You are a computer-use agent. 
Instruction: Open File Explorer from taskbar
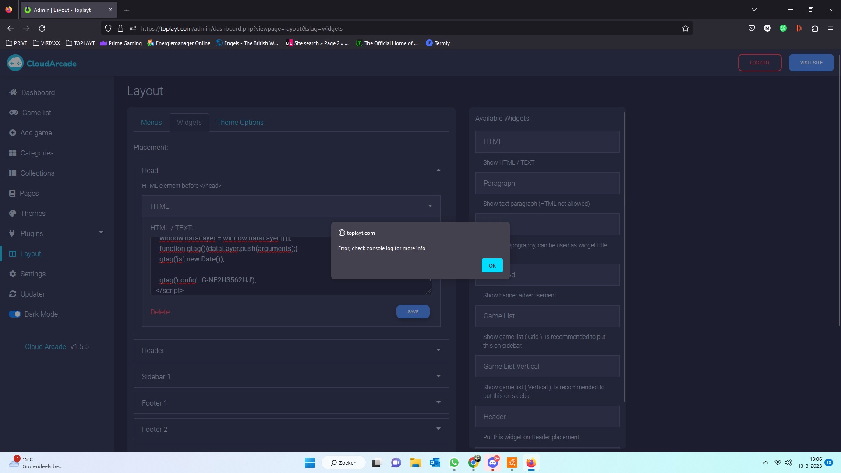point(415,462)
